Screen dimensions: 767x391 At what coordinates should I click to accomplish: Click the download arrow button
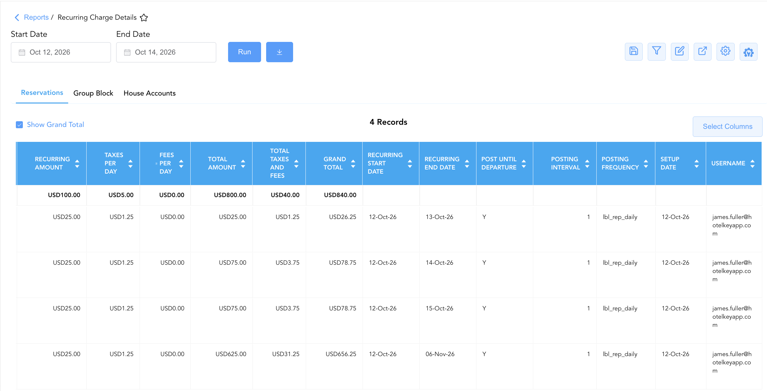click(279, 52)
